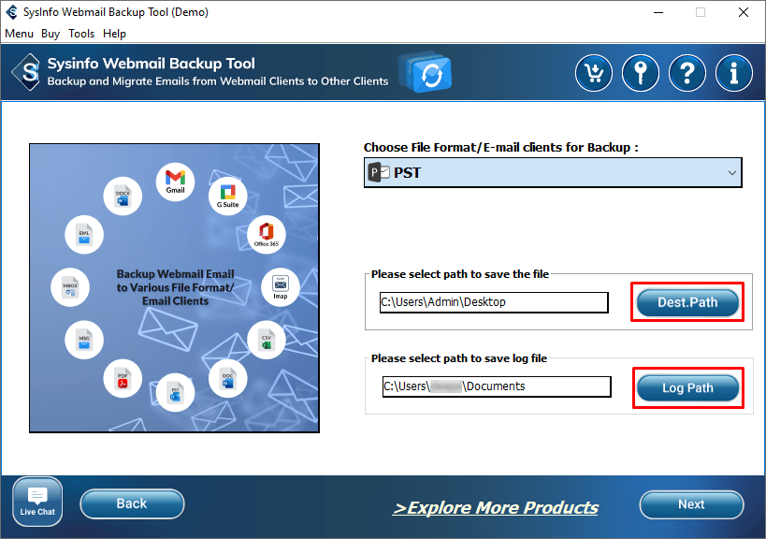766x539 pixels.
Task: Click the info icon in header
Action: [x=734, y=73]
